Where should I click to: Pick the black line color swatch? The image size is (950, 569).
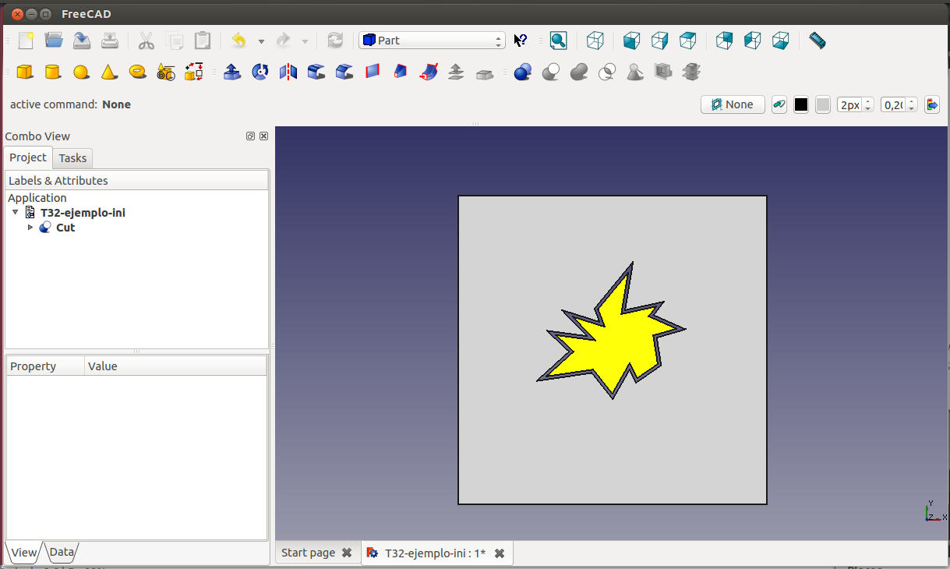click(800, 104)
